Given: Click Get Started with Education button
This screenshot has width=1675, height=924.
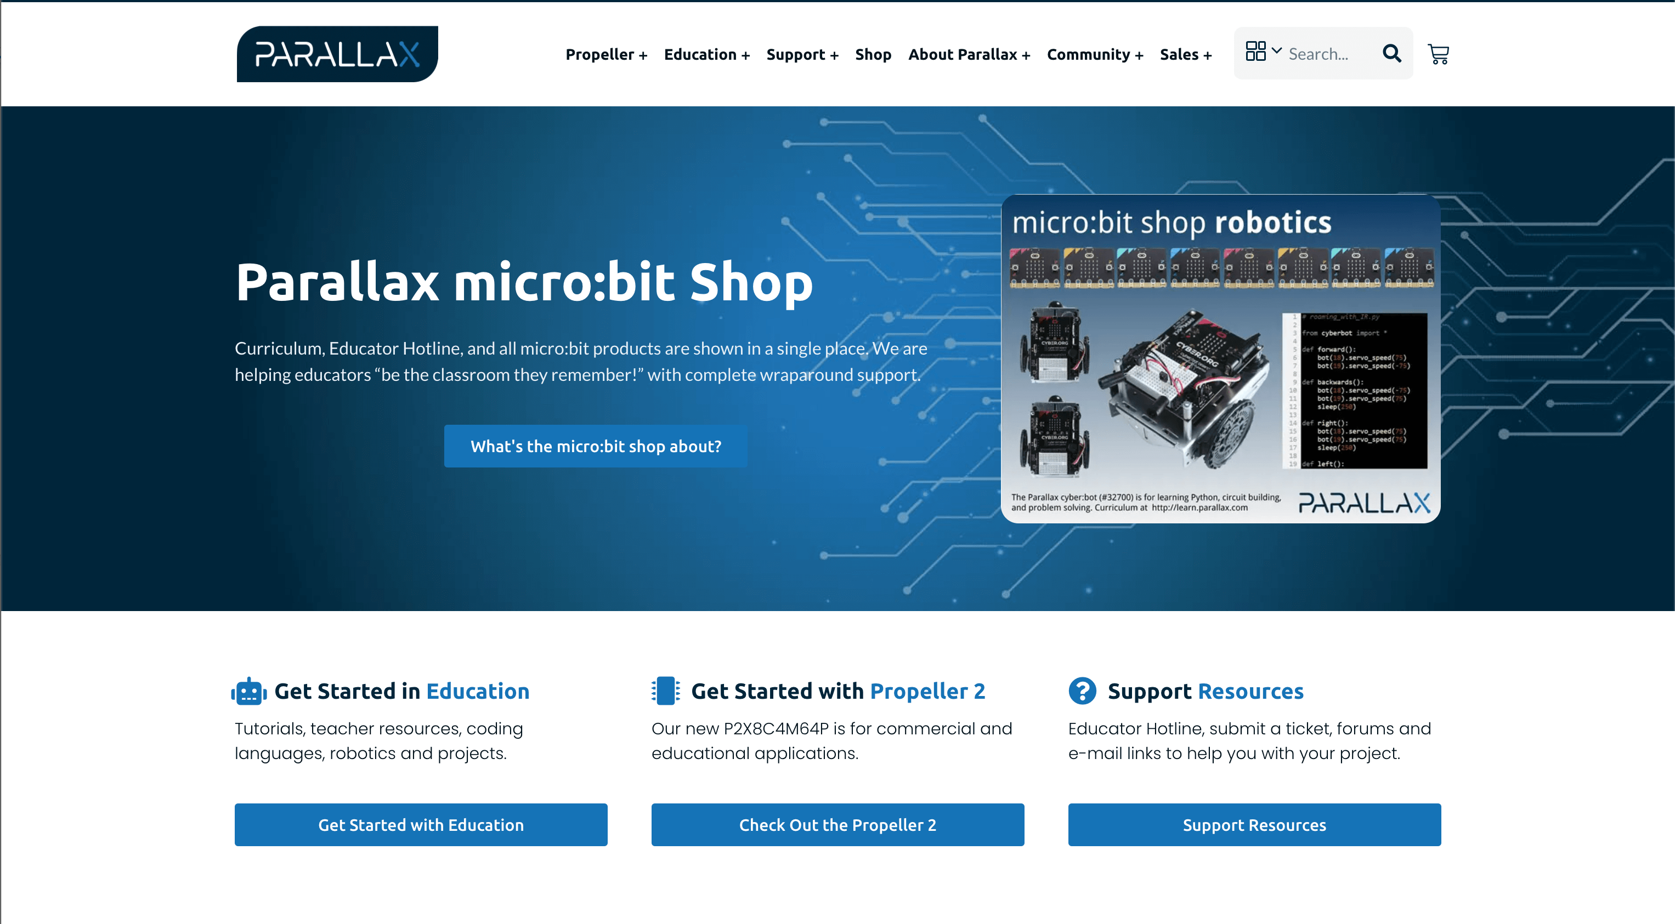Looking at the screenshot, I should pyautogui.click(x=420, y=825).
